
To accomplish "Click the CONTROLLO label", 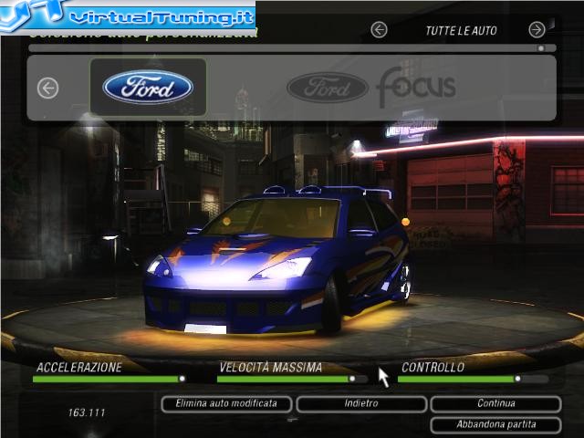I will (433, 368).
